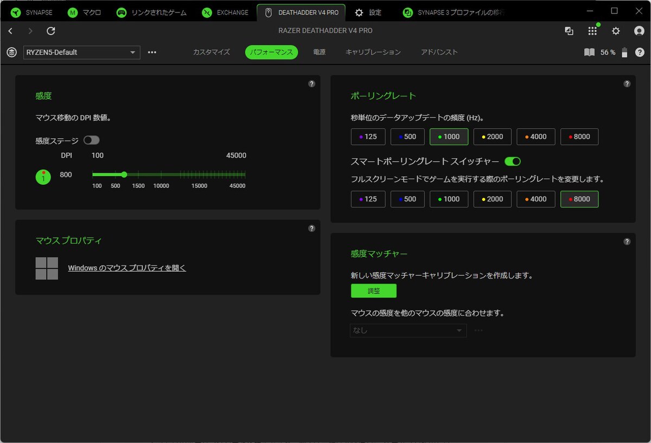Open the three-dot profile options menu
The width and height of the screenshot is (651, 443).
click(152, 52)
